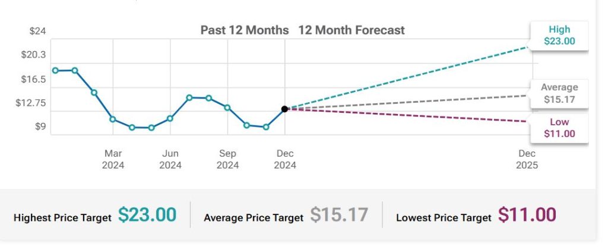Click the Average Price Target $15.17 value
This screenshot has width=608, height=247.
point(339,215)
